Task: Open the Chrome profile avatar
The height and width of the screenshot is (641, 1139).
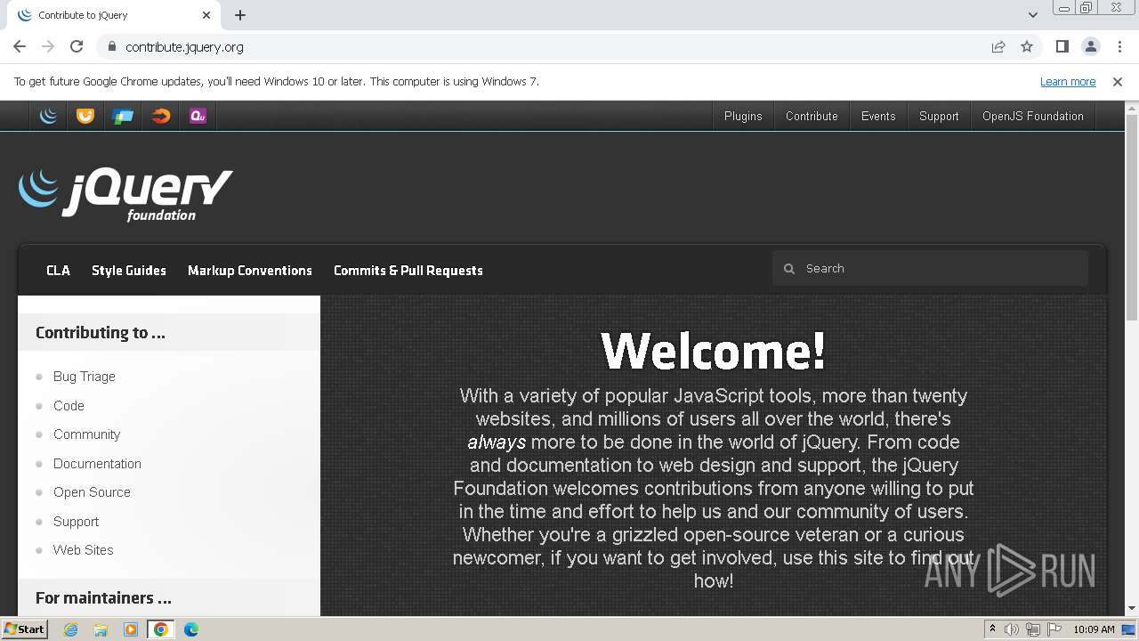Action: click(x=1091, y=47)
